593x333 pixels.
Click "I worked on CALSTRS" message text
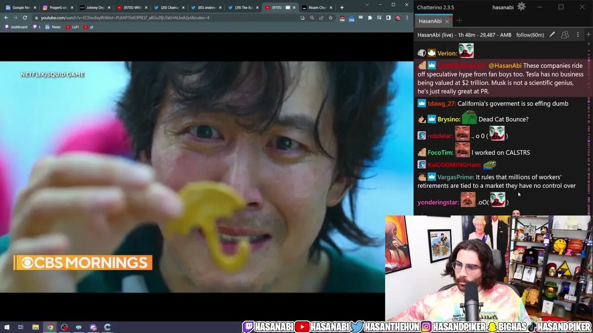501,153
